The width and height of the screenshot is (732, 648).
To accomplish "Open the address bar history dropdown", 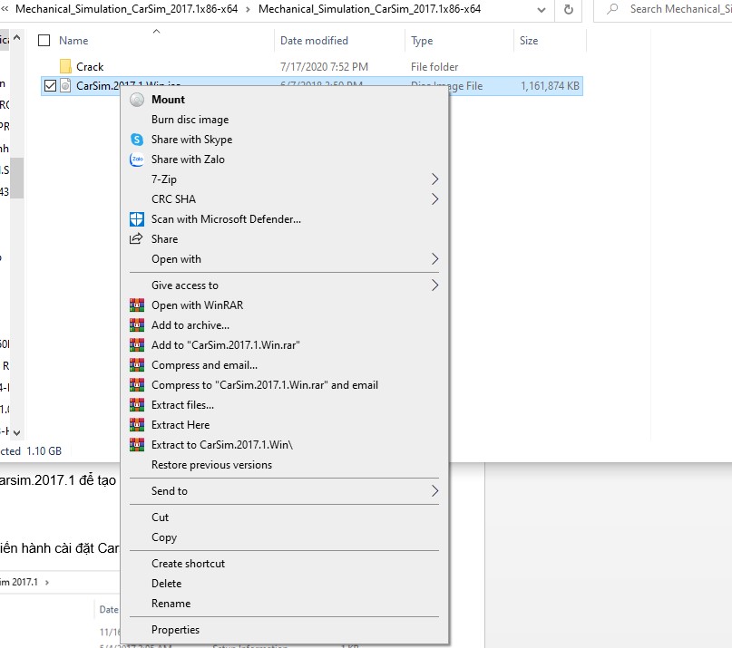I will (x=542, y=9).
